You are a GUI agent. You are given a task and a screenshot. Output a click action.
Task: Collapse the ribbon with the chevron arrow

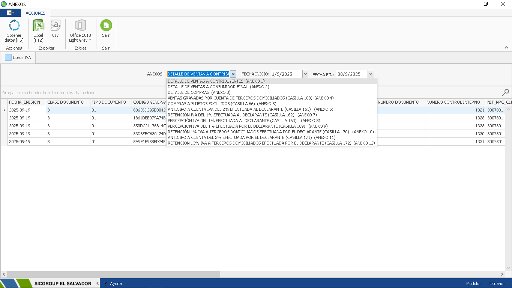point(506,48)
